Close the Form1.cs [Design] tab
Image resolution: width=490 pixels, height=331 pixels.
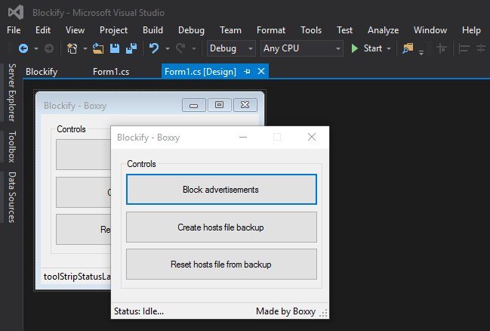[x=261, y=71]
